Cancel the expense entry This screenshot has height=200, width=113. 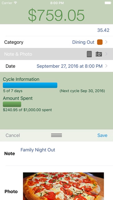[x=13, y=135]
